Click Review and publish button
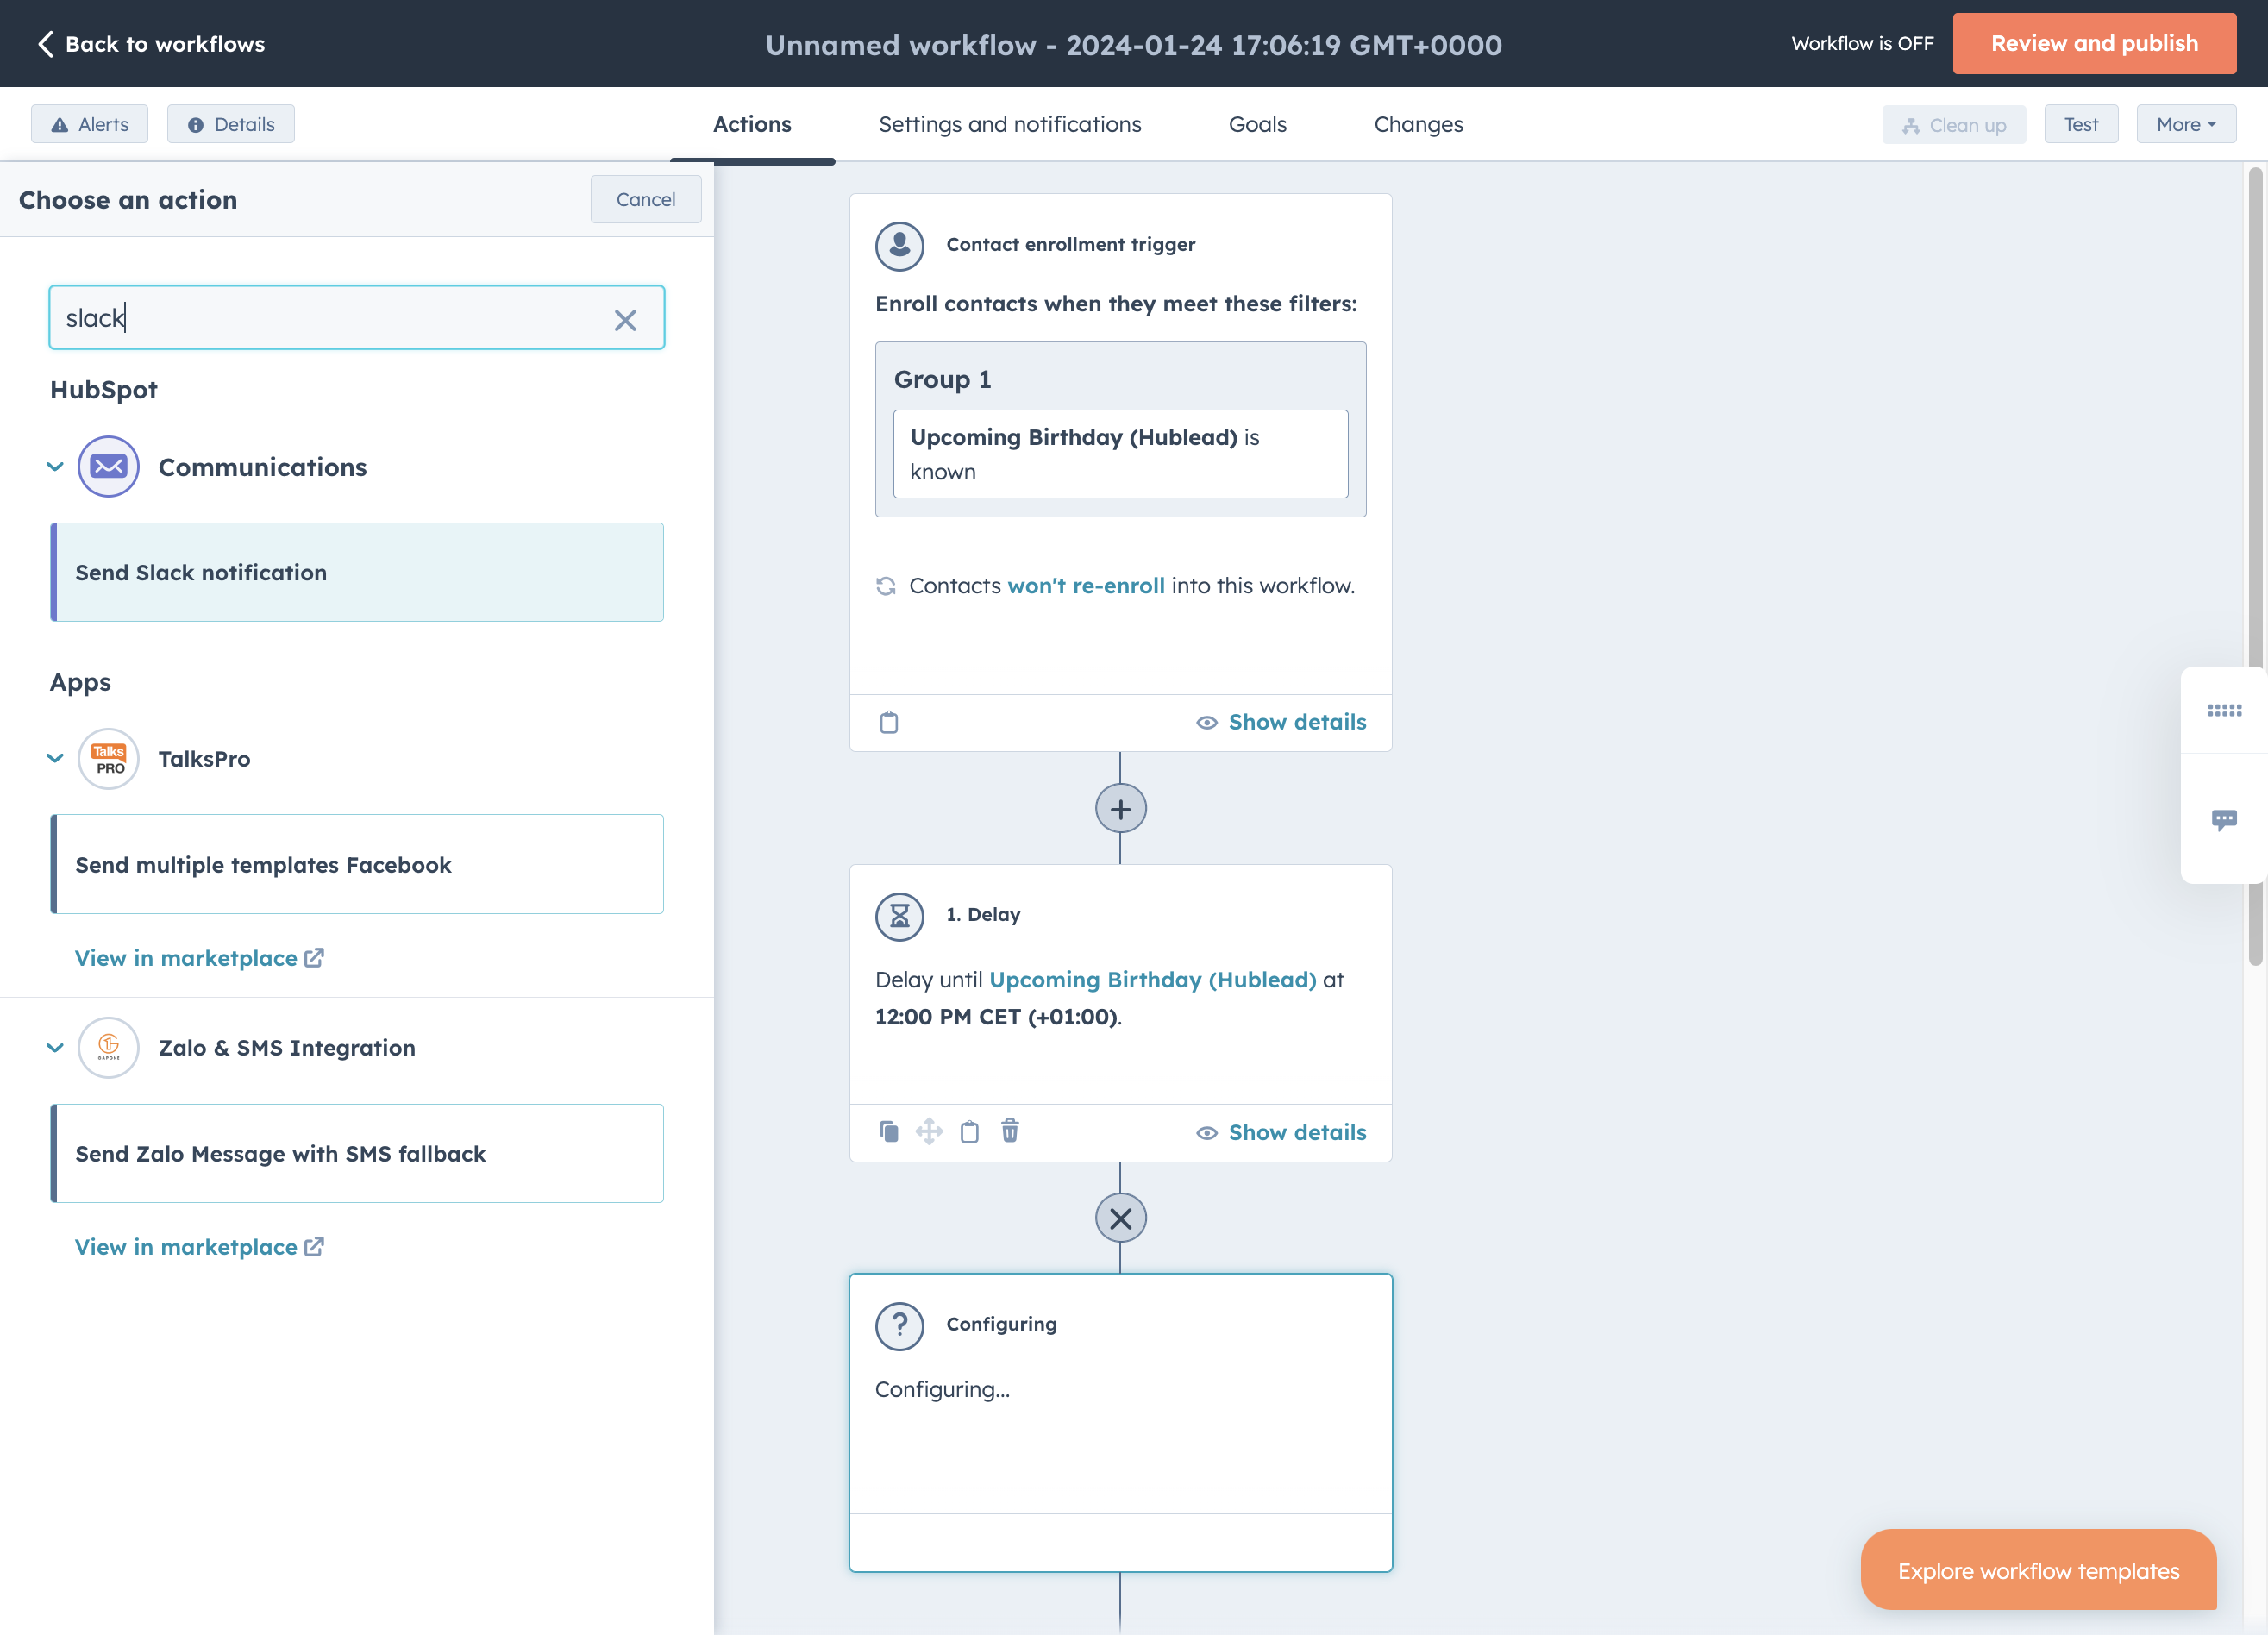This screenshot has width=2268, height=1635. (x=2093, y=43)
